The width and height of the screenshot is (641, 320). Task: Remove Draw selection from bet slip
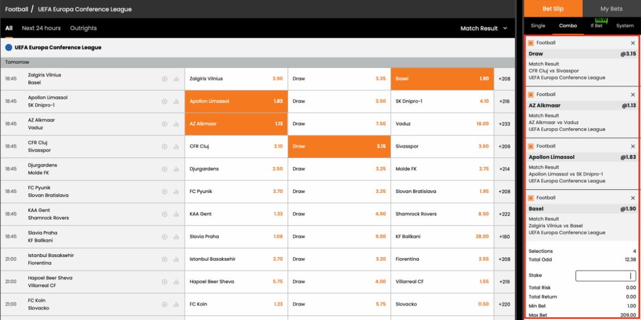633,43
